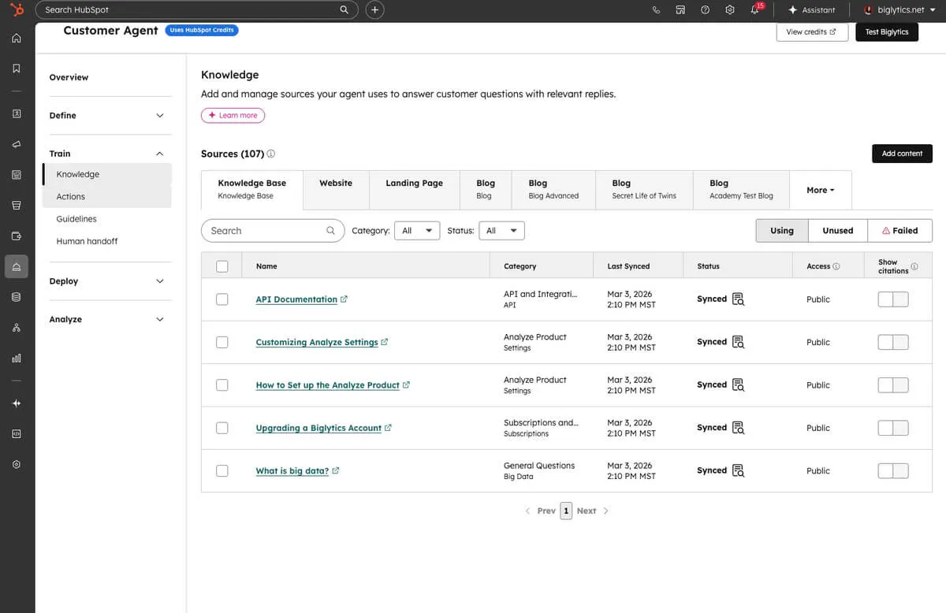Switch to the Failed filter tab
Image resolution: width=946 pixels, height=613 pixels.
pyautogui.click(x=899, y=231)
